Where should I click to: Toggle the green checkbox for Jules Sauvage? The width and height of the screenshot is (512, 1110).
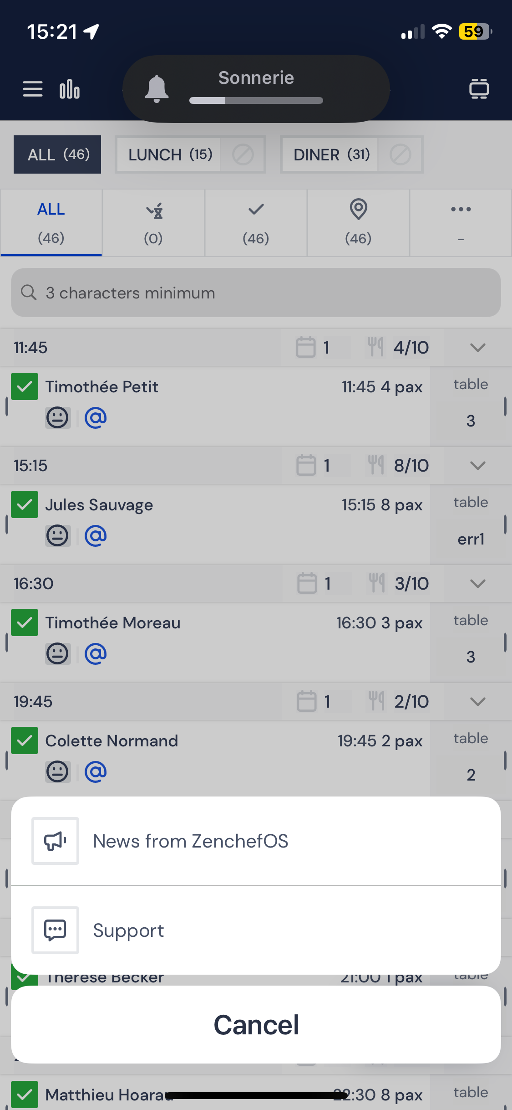tap(25, 504)
